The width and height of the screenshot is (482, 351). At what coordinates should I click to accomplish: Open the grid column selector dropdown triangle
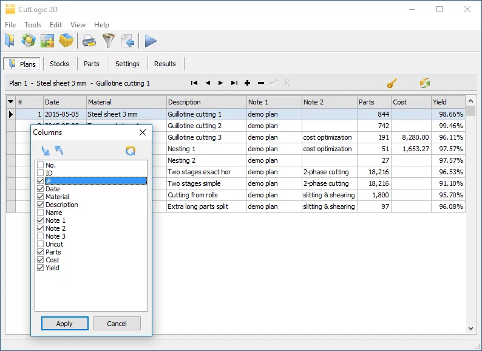click(x=10, y=102)
